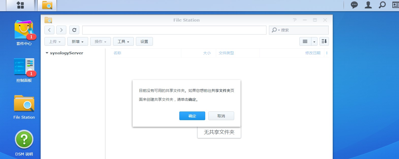Open the view mode dropdown arrow
399x159 pixels.
tap(314, 42)
